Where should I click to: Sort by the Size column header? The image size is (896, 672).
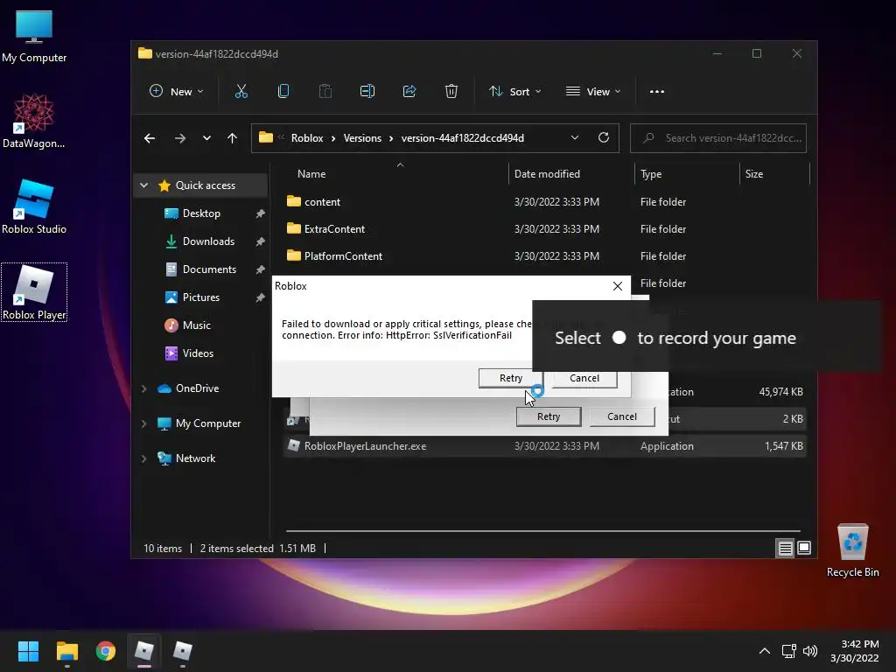click(x=775, y=174)
